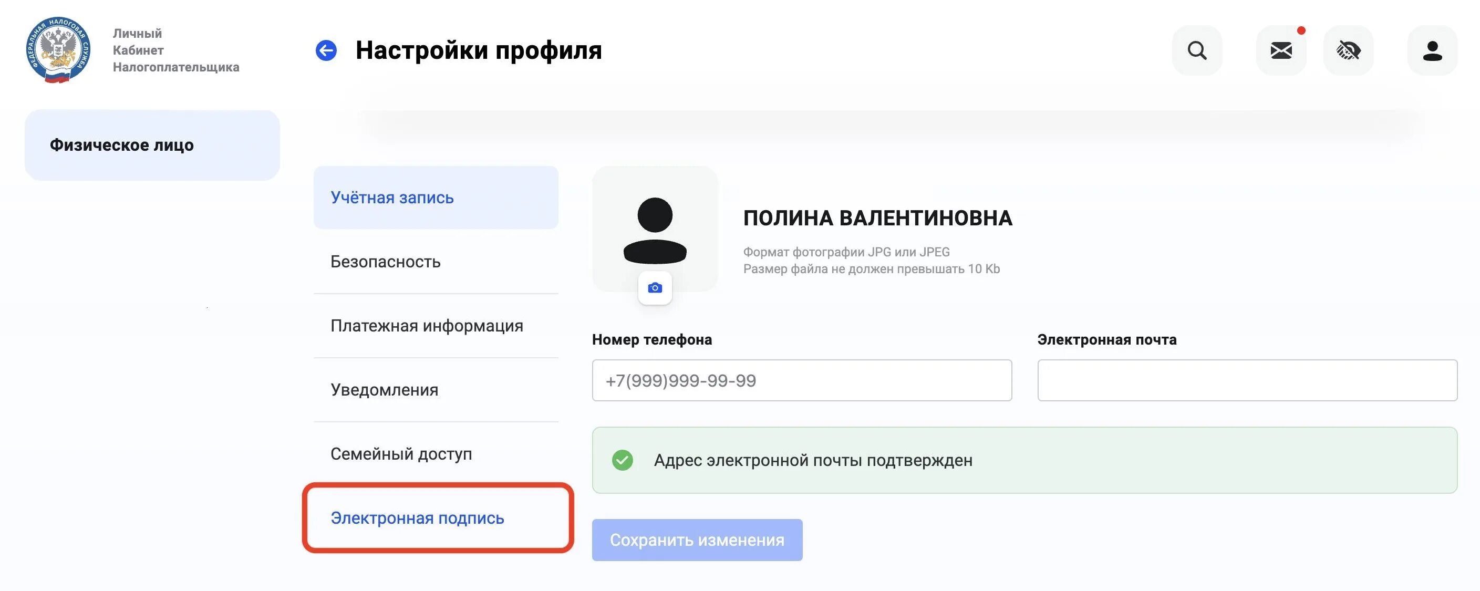The image size is (1480, 591).
Task: Select the Учётная запись tab
Action: coord(436,198)
